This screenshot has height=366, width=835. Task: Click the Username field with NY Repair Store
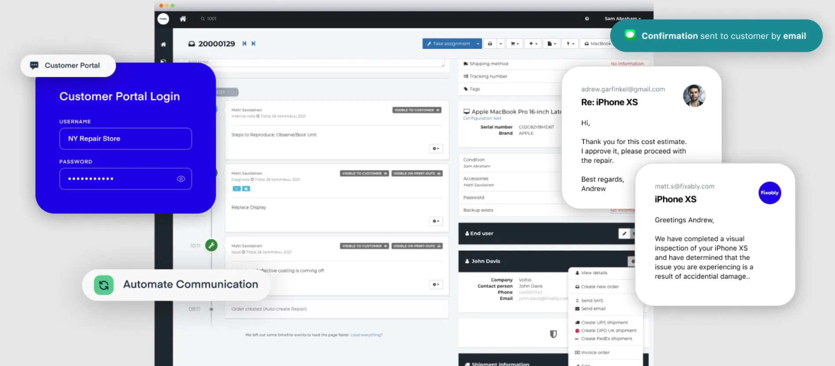coord(125,138)
